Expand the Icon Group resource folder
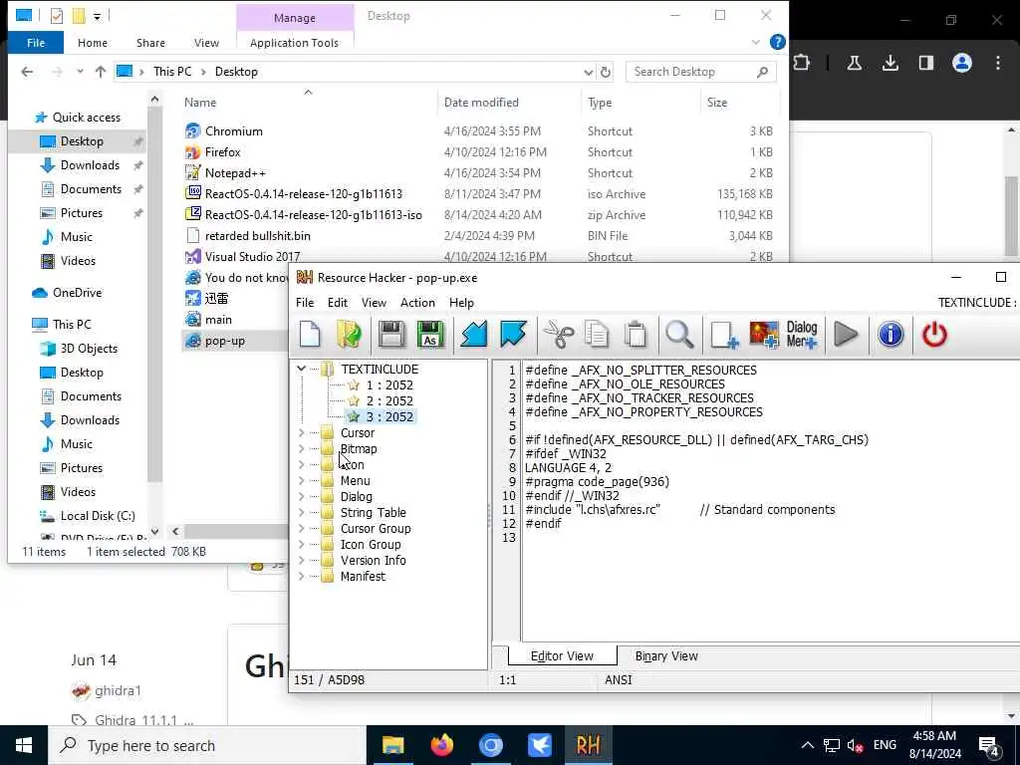Image resolution: width=1020 pixels, height=765 pixels. click(301, 545)
